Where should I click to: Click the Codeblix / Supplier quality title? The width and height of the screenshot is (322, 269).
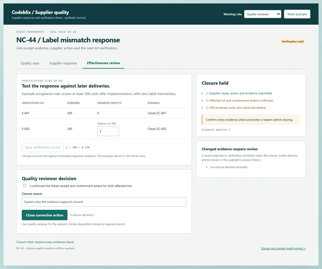tap(40, 12)
